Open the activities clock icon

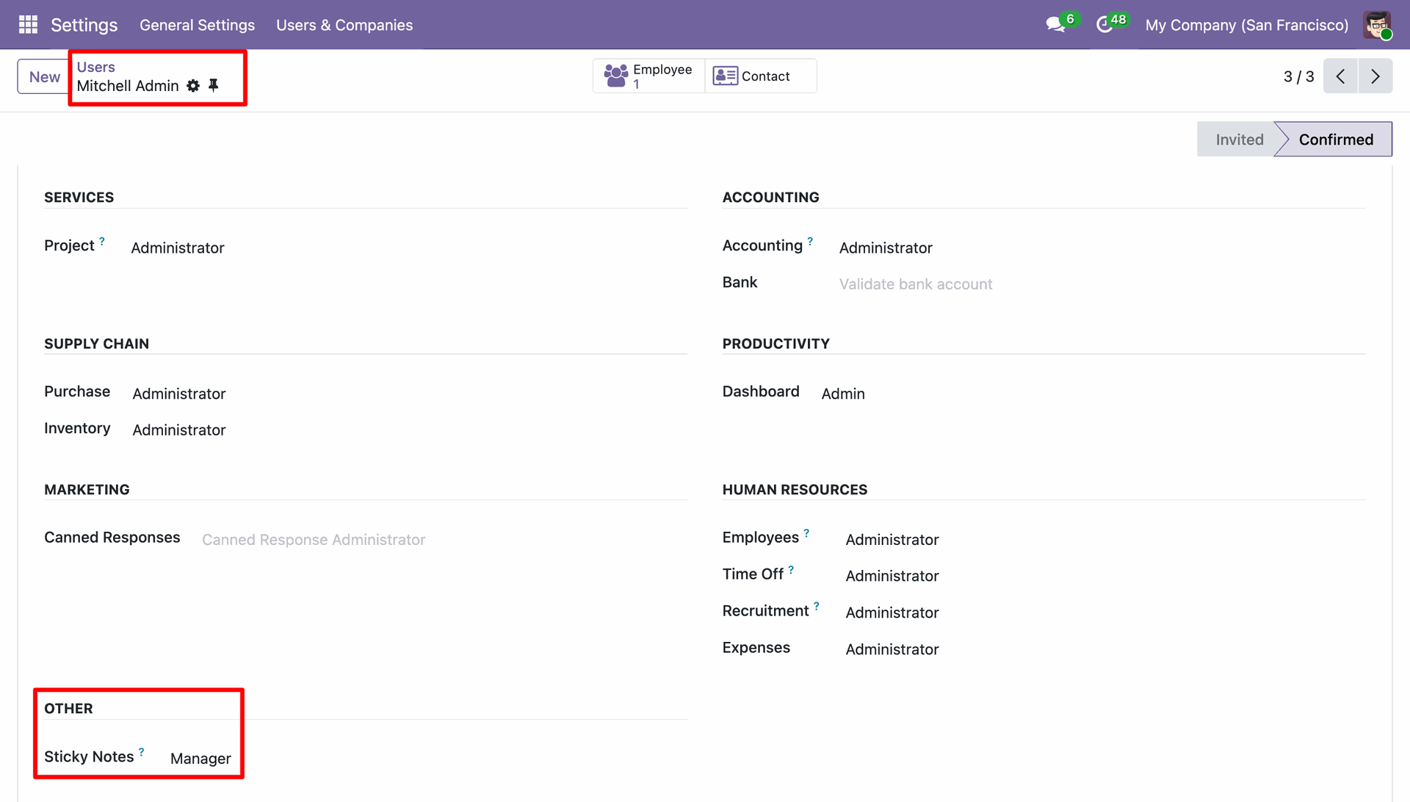[x=1104, y=25]
